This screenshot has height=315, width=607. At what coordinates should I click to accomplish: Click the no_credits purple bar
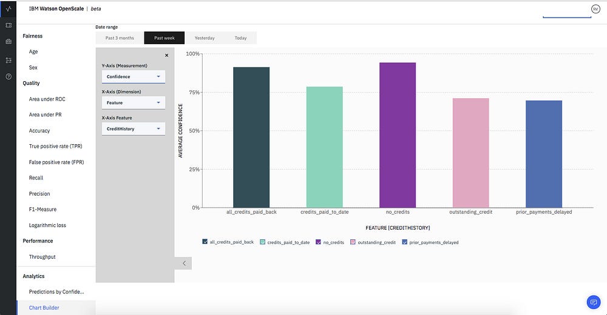(x=398, y=135)
